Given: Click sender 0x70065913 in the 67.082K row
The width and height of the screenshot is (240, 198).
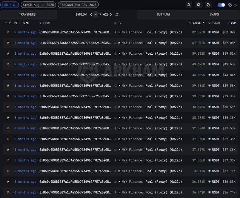Looking at the screenshot, I should (77, 43).
